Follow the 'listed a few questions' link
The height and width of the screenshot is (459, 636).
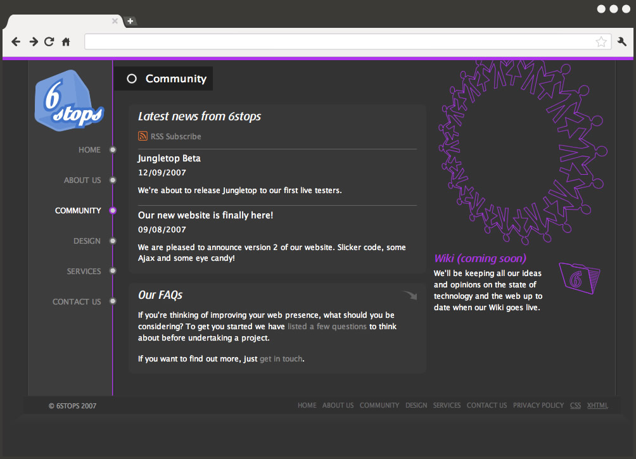327,327
